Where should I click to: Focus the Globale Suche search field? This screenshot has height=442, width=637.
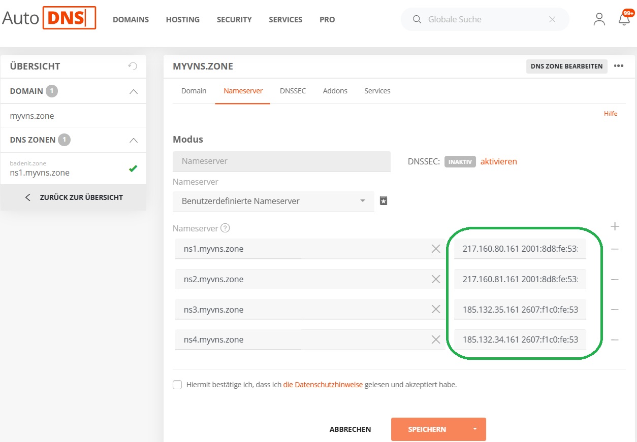coord(485,19)
